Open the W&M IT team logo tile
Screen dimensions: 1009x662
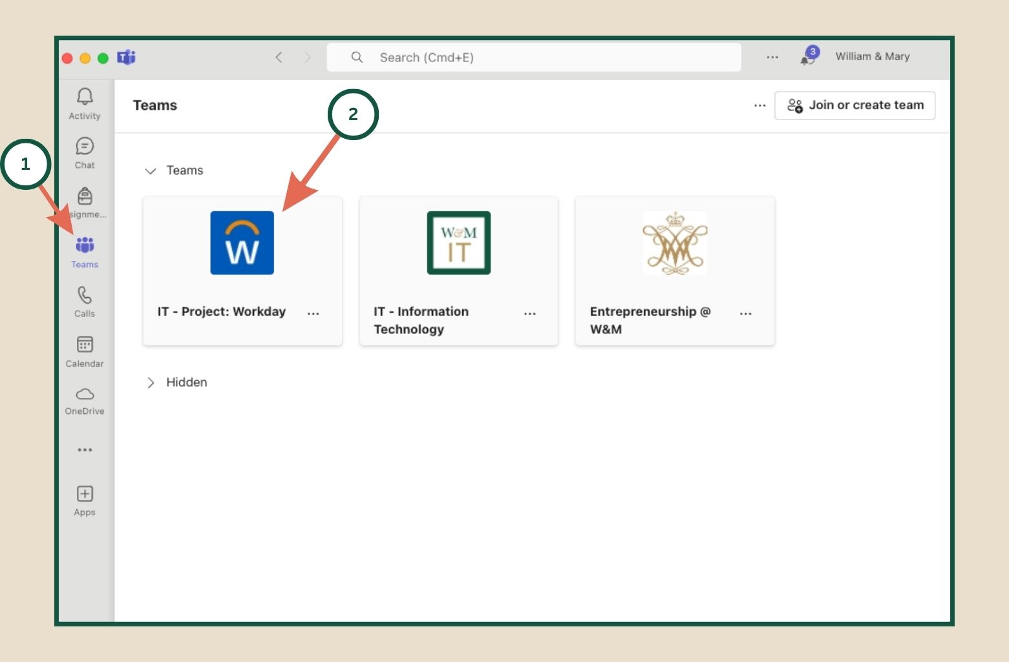(458, 243)
